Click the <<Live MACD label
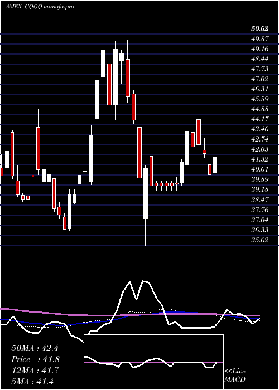Viewport: 279px width, 390px height. [235, 376]
